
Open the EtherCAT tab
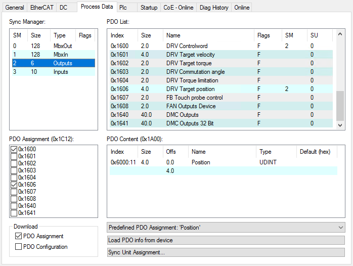click(41, 8)
